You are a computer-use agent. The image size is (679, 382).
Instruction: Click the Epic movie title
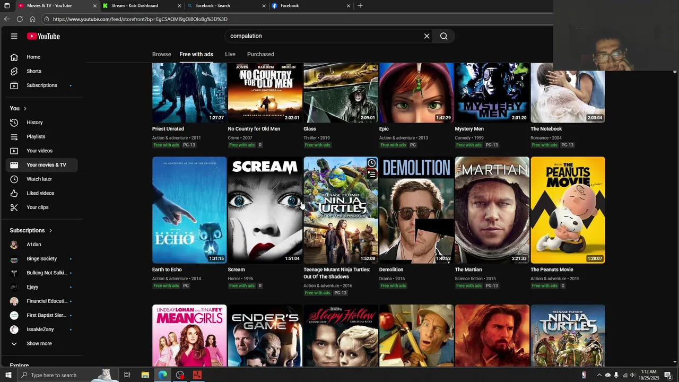pyautogui.click(x=384, y=129)
